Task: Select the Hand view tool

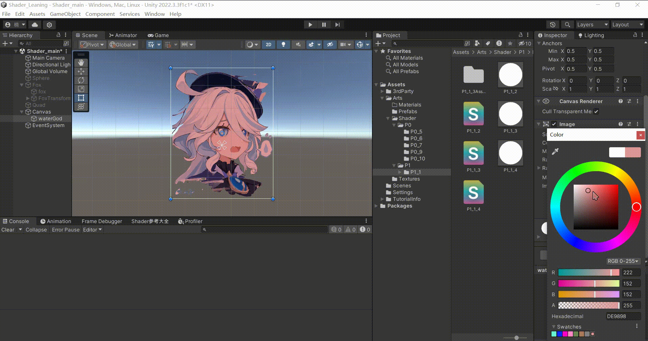Action: click(x=81, y=63)
